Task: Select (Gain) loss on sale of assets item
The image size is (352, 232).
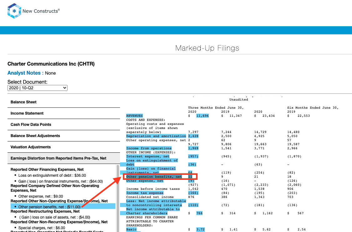Action: pos(55,217)
